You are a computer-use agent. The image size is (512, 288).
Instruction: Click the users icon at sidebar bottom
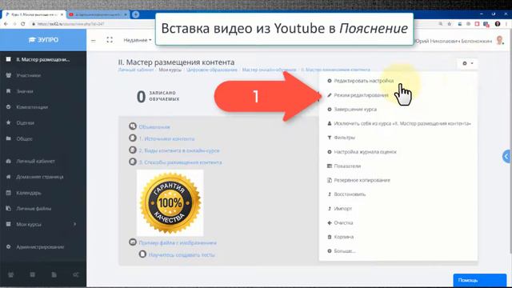[10, 274]
